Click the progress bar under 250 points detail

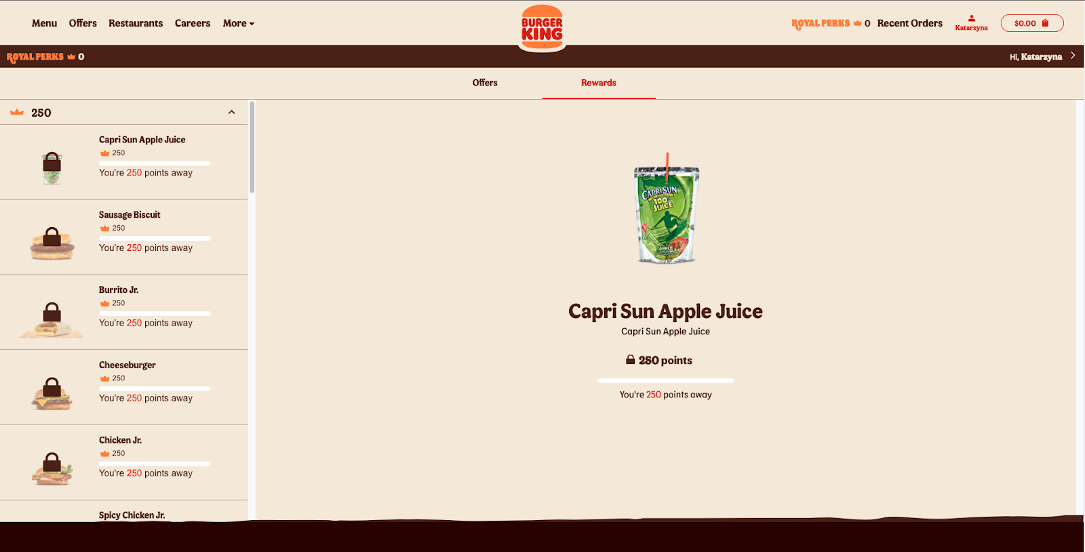tap(665, 380)
